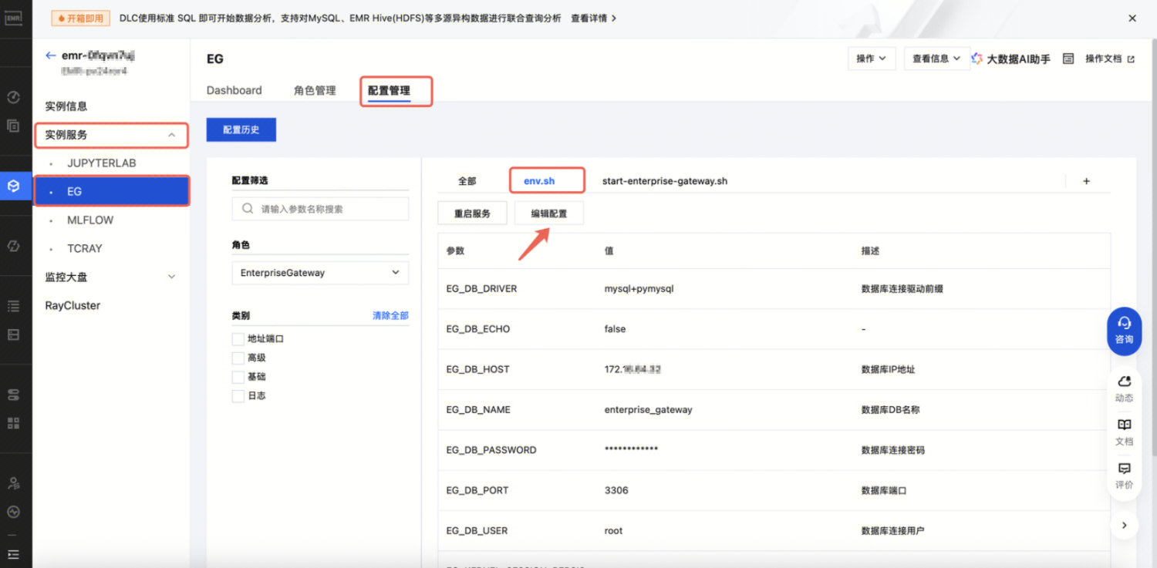The image size is (1157, 568).
Task: Tick the 日志 category checkbox
Action: tap(238, 396)
